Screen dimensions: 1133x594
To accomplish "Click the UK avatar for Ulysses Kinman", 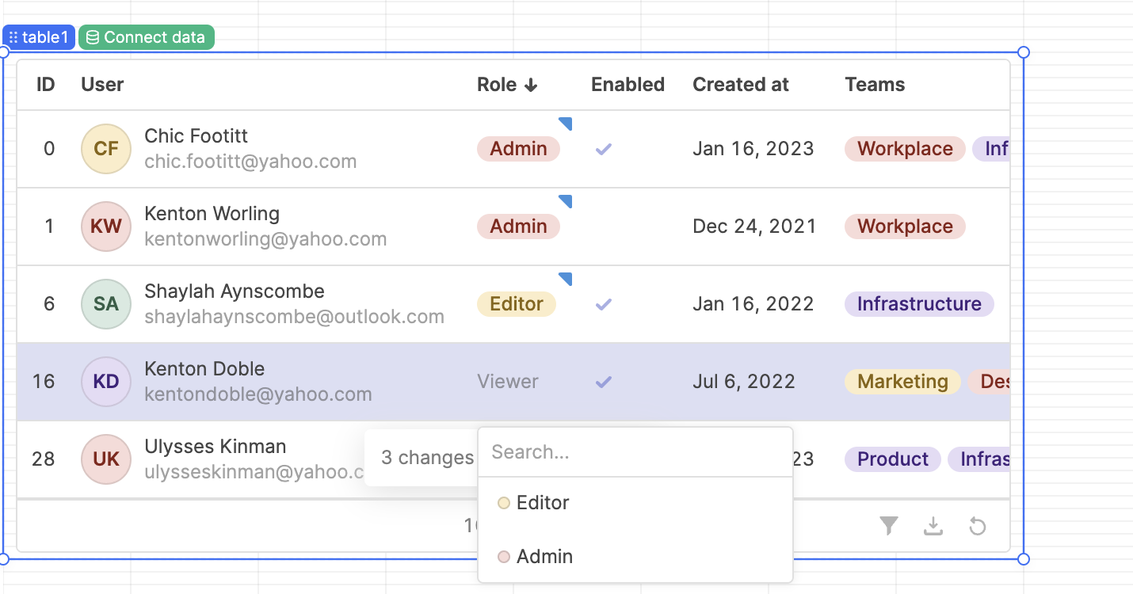I will [106, 459].
